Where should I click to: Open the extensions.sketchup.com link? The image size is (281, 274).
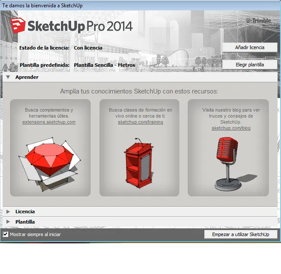click(x=49, y=122)
